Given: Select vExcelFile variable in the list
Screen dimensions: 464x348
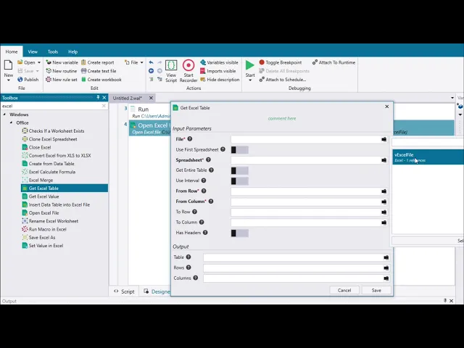Looking at the screenshot, I should [428, 157].
